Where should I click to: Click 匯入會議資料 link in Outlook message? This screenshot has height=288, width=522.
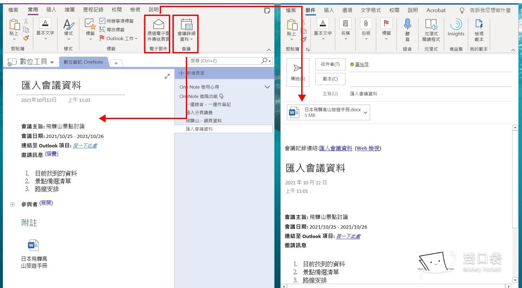[336, 148]
